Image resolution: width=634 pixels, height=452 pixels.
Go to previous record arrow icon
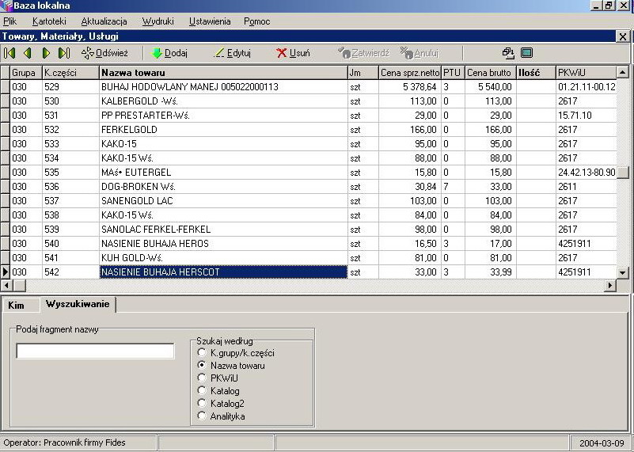(x=27, y=53)
